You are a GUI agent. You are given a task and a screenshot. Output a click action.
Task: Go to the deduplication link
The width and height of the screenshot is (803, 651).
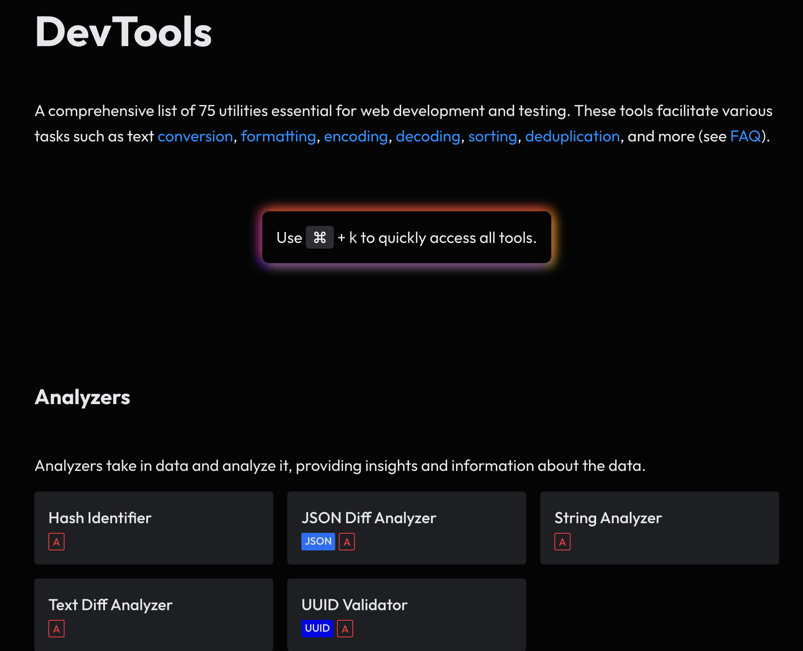pyautogui.click(x=572, y=136)
